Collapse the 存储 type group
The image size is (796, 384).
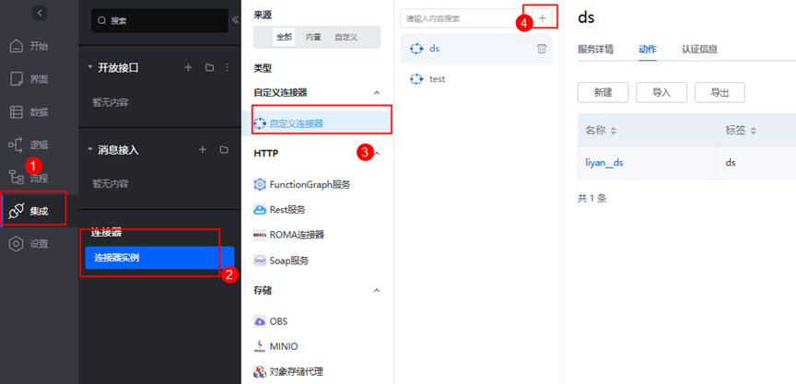point(376,291)
